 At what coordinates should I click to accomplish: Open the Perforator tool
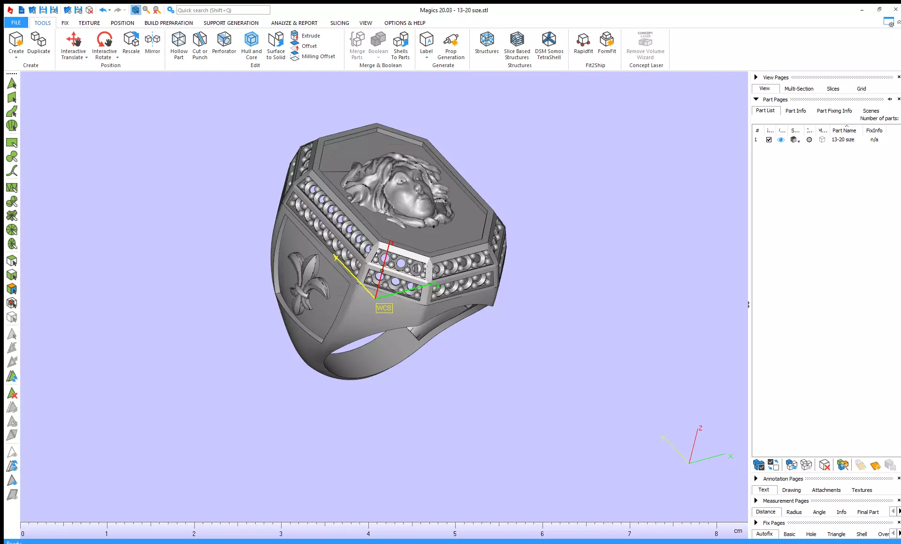pyautogui.click(x=224, y=43)
